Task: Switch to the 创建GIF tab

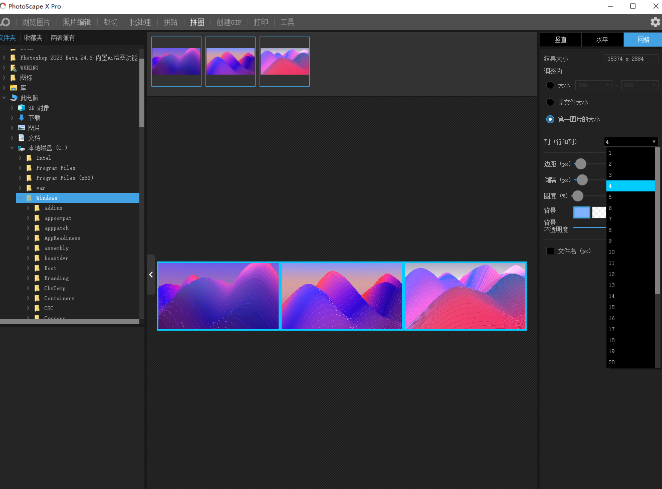Action: [229, 22]
